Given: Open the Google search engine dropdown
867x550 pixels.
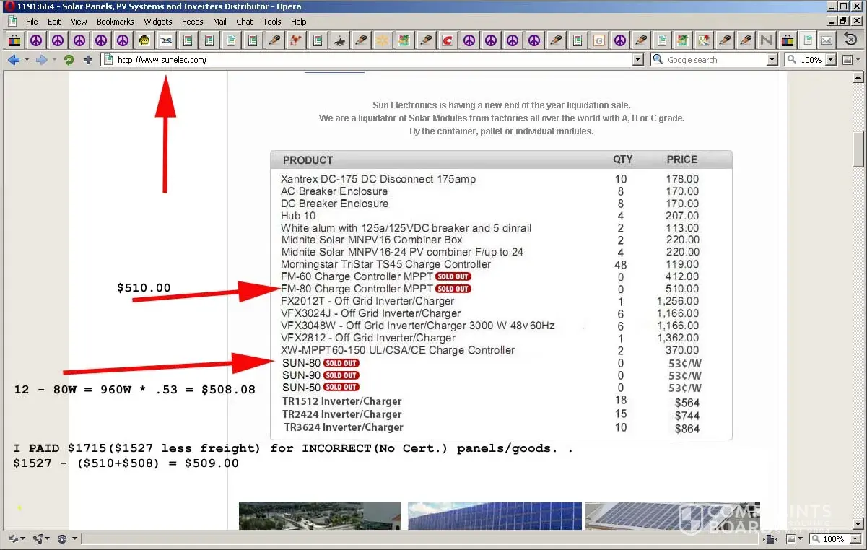Looking at the screenshot, I should pyautogui.click(x=772, y=60).
